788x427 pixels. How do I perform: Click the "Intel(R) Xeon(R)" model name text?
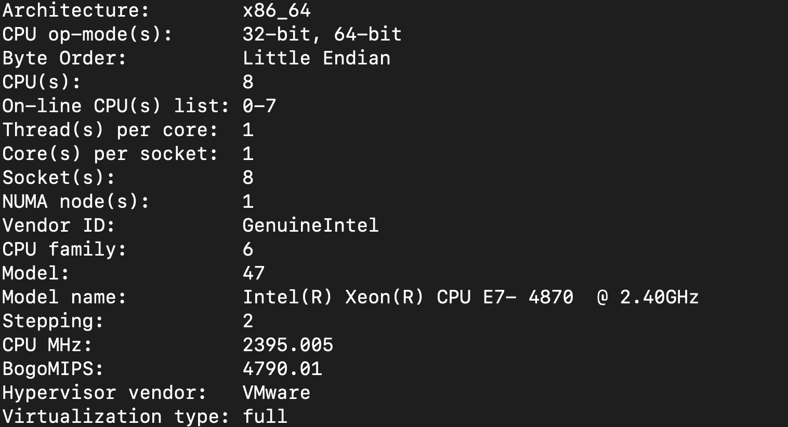click(x=333, y=297)
